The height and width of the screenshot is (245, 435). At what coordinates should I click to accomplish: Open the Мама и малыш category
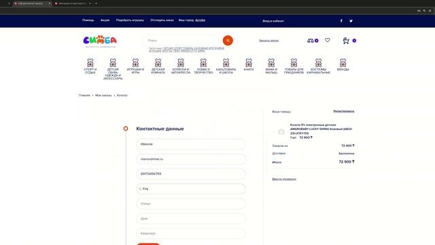[271, 66]
